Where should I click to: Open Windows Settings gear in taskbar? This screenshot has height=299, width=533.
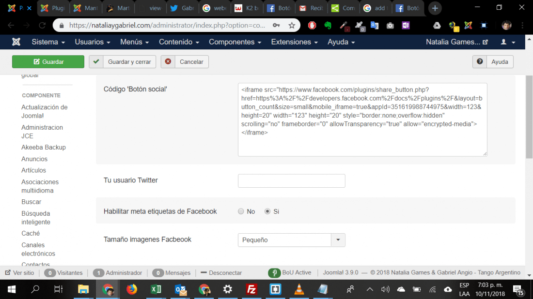click(228, 289)
